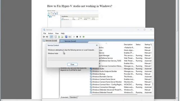This screenshot has width=180, height=101.
Task: Click the Services Connection Mana... row
Action: [125, 66]
